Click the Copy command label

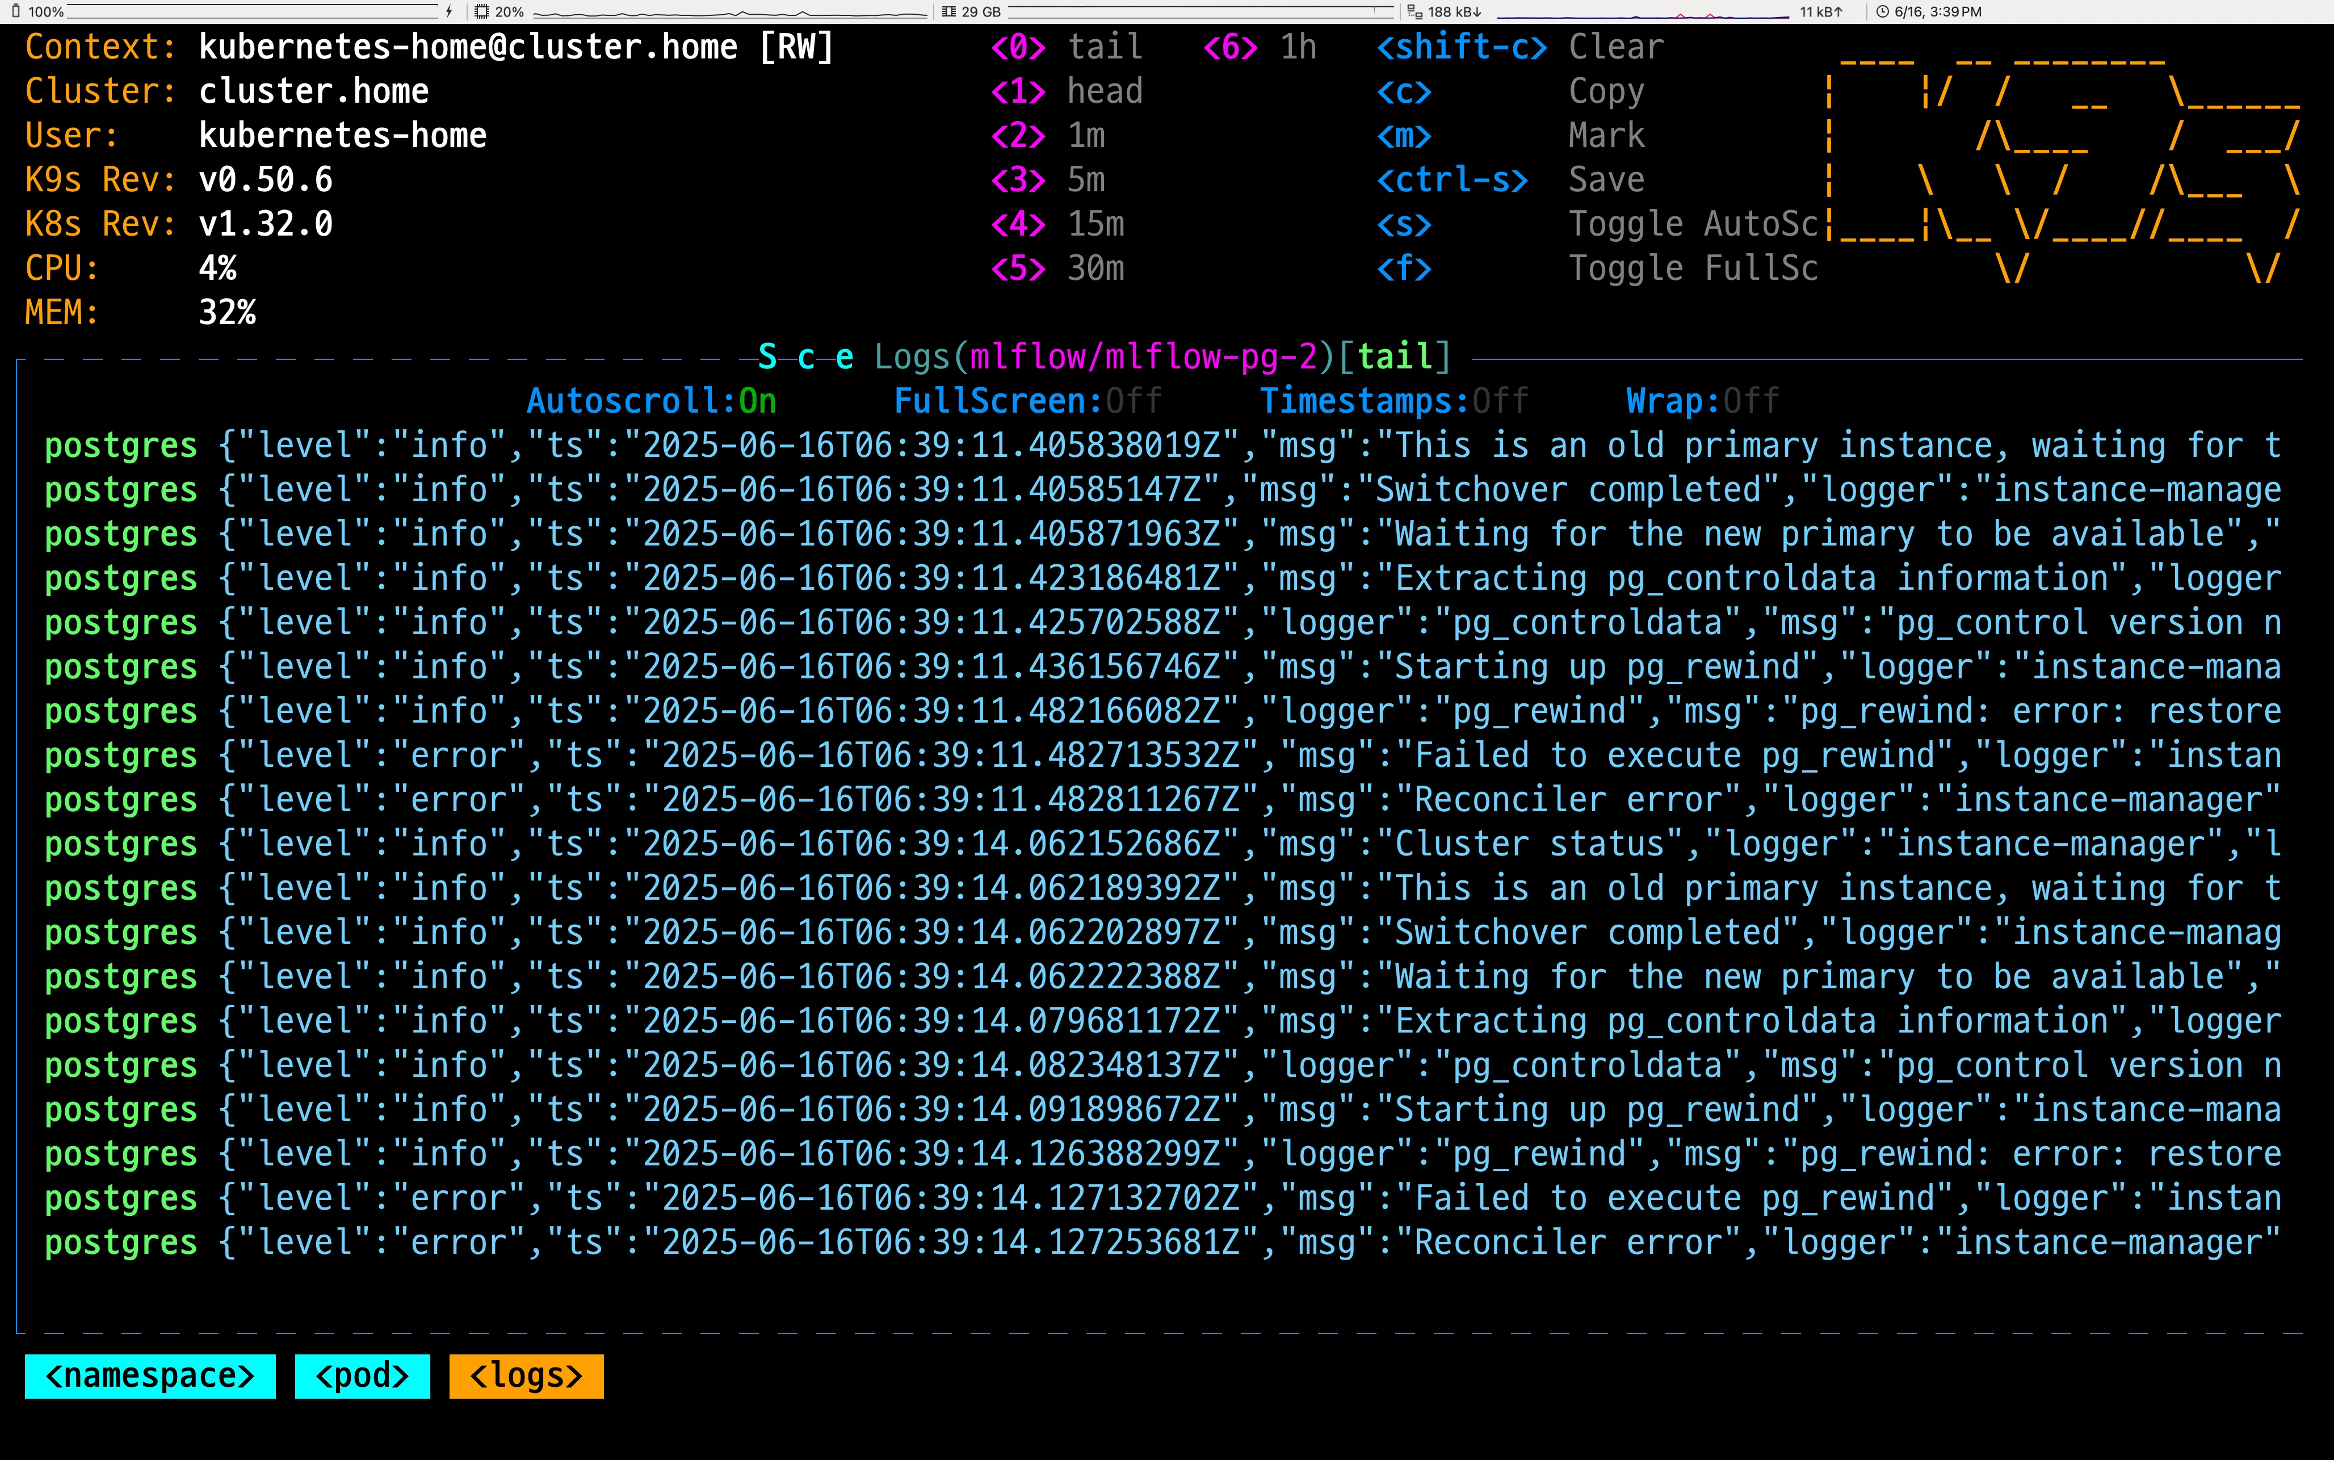click(x=1605, y=91)
